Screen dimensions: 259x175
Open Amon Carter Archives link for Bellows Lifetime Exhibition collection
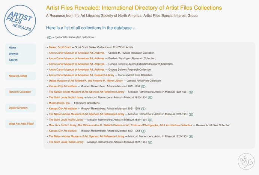tap(77, 64)
